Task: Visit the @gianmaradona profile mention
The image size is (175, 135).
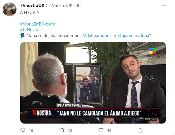Action: (133, 36)
